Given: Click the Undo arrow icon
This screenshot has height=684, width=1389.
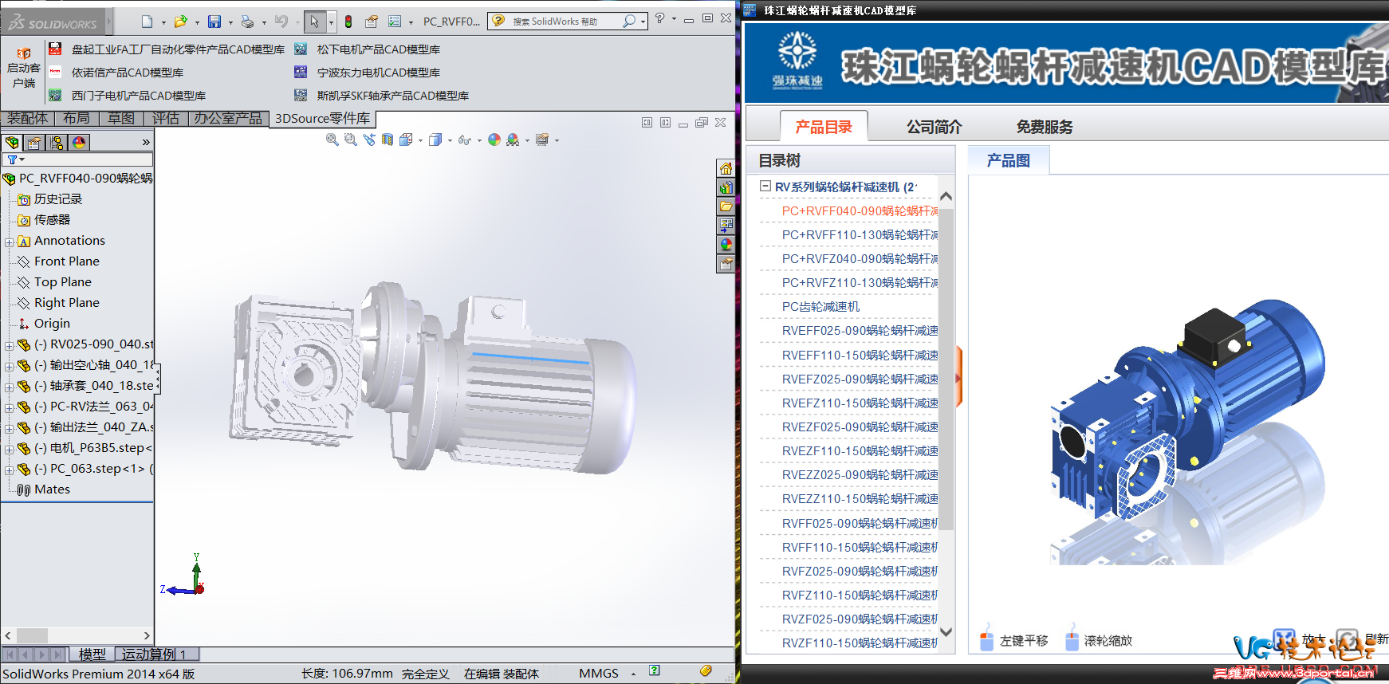Looking at the screenshot, I should pyautogui.click(x=281, y=22).
